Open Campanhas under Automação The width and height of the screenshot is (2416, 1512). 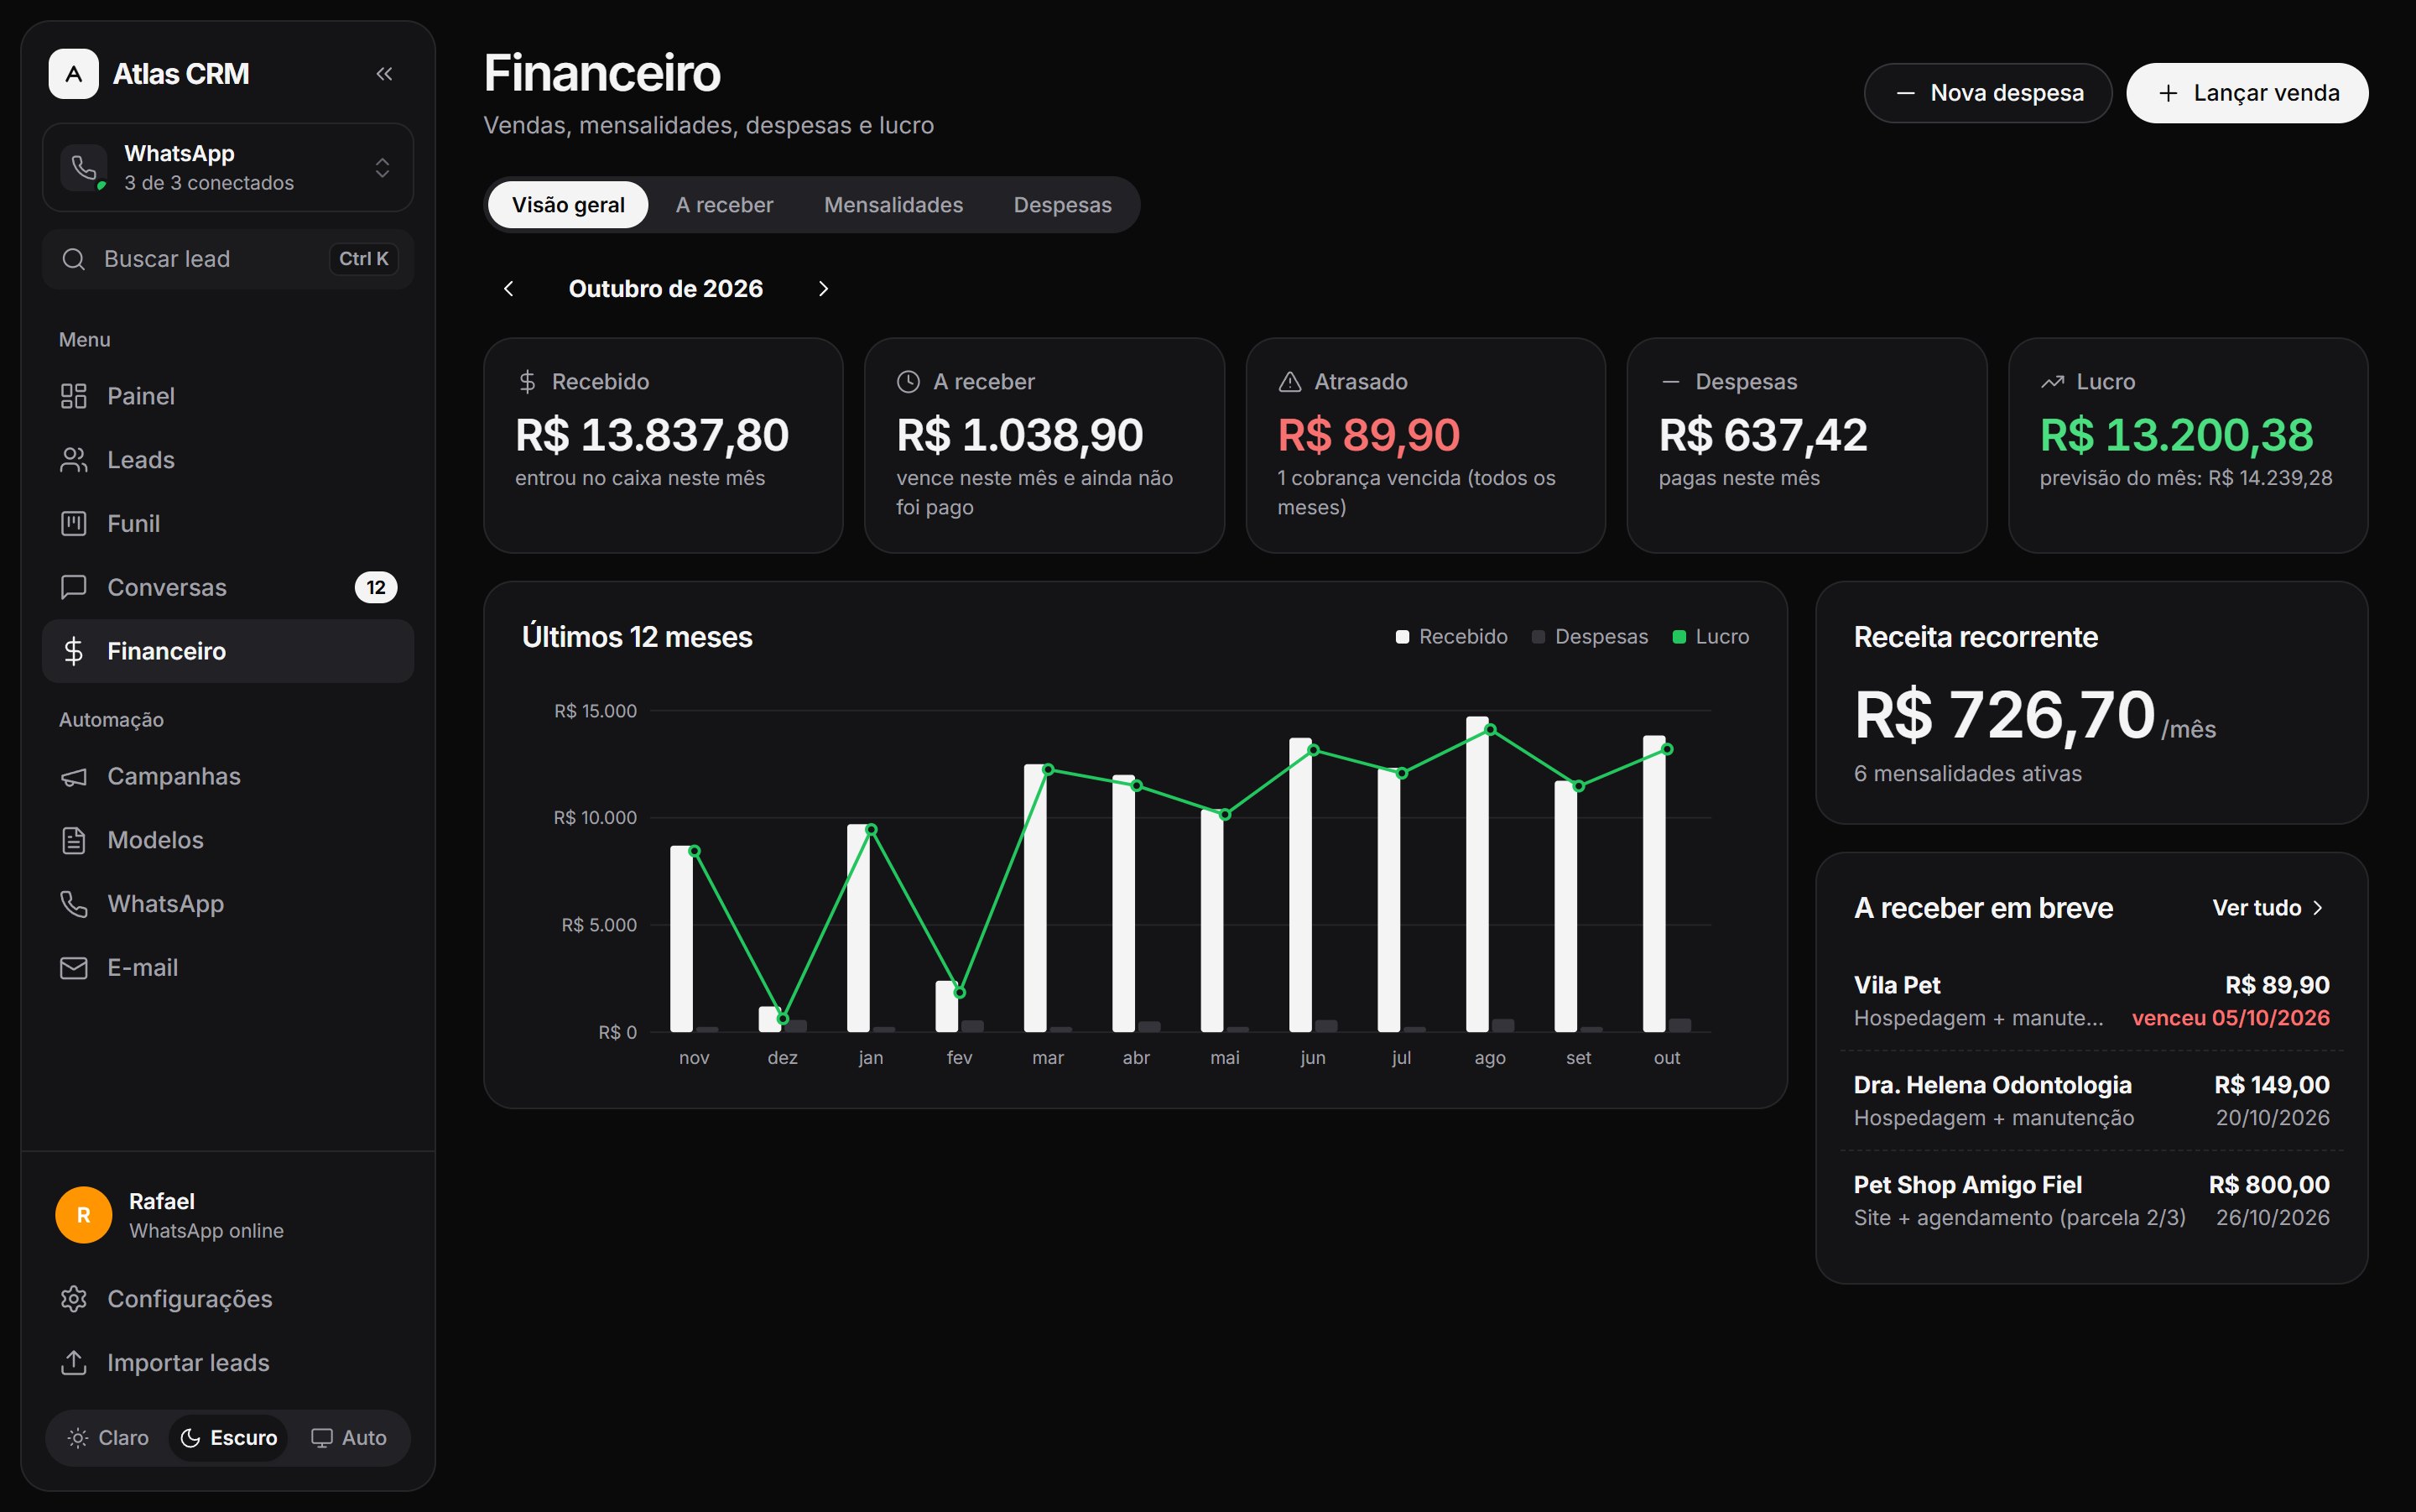[228, 776]
